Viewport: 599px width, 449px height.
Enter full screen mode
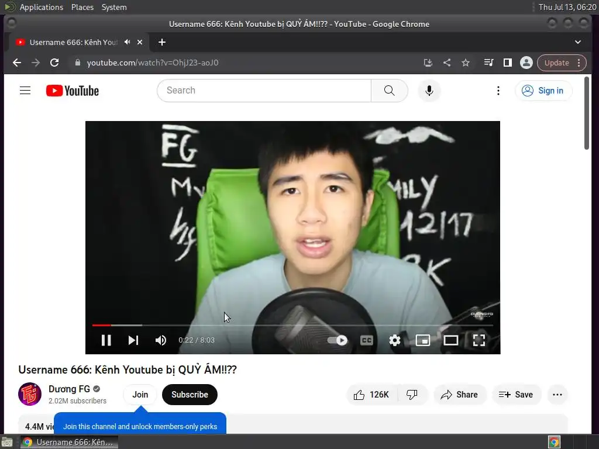[x=478, y=340]
